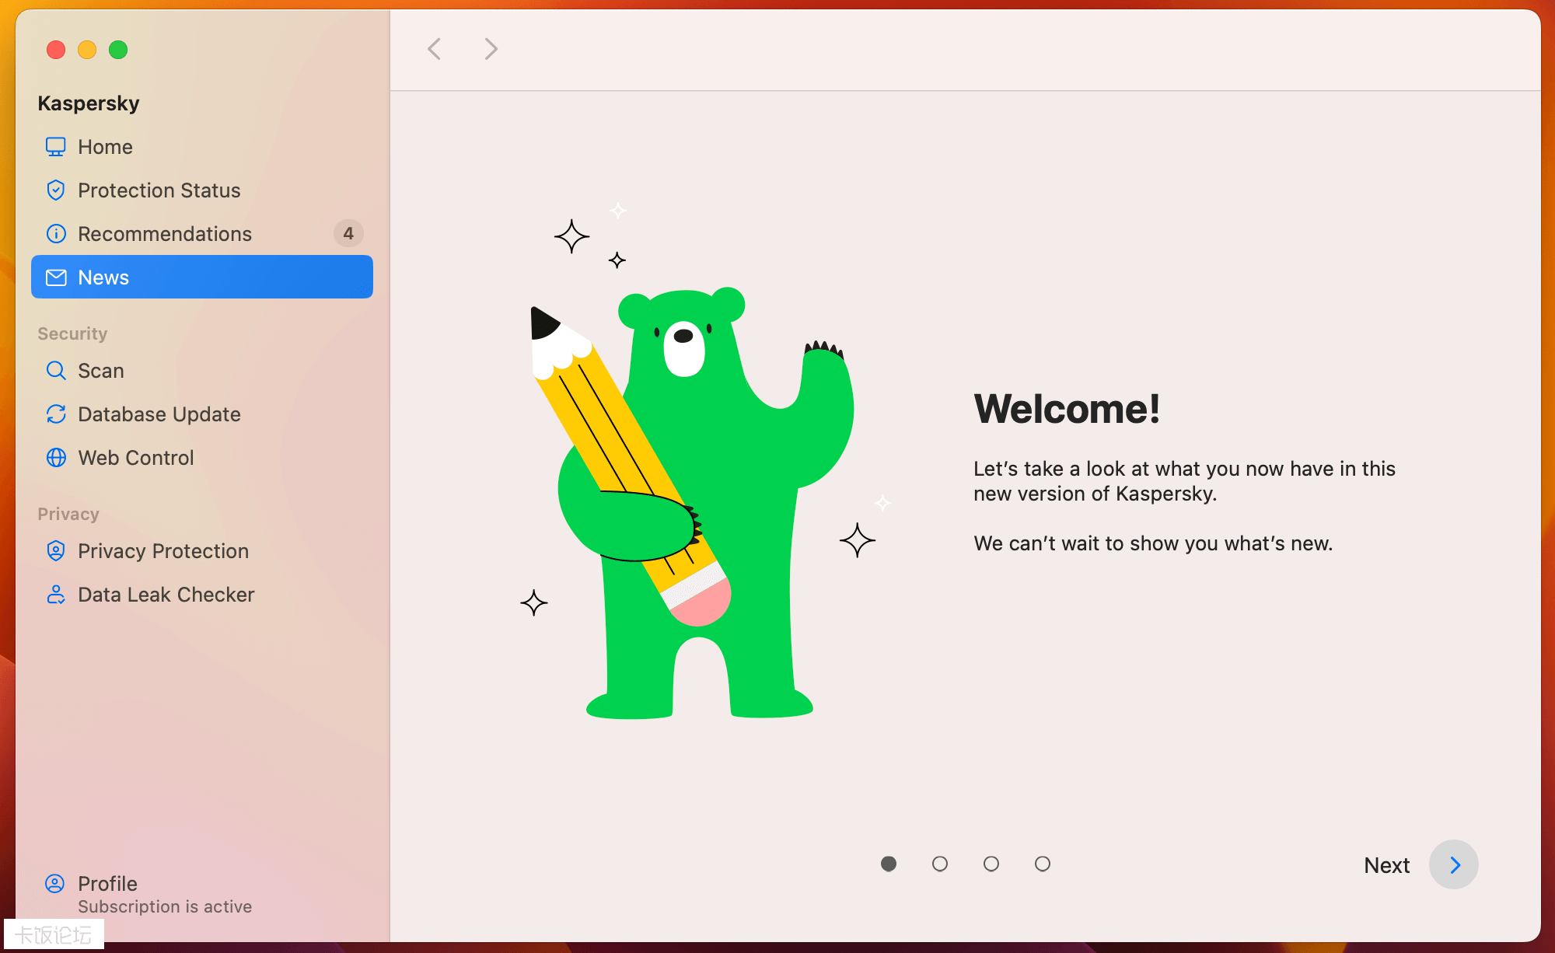Select the first page indicator dot
This screenshot has height=953, width=1555.
[x=889, y=864]
